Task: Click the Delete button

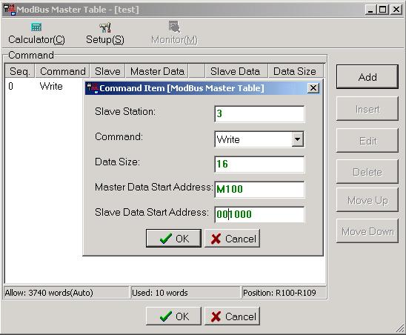Action: pyautogui.click(x=367, y=172)
